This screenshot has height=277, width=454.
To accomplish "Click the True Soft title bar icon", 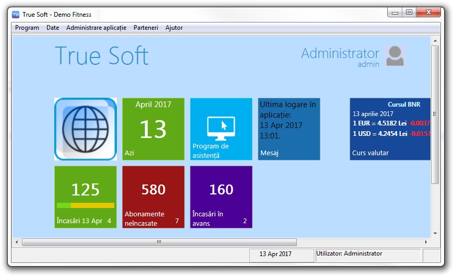I will coord(16,14).
